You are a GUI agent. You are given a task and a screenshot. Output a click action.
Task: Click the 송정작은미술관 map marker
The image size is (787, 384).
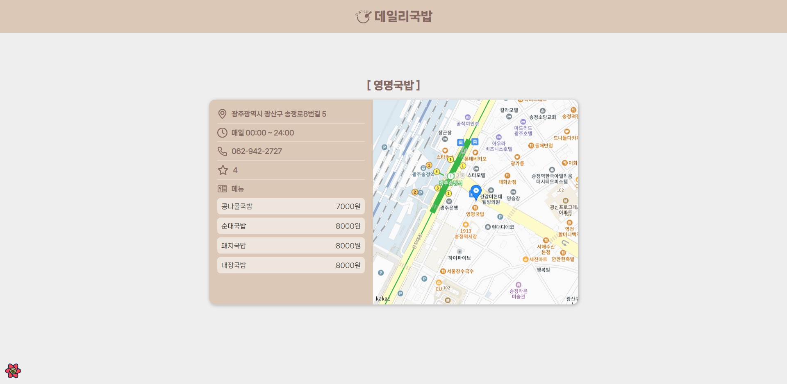(x=519, y=285)
